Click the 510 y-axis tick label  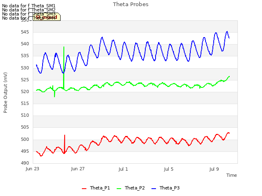pos(25,115)
